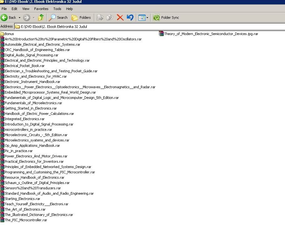This screenshot has width=285, height=225.
Task: Select The_Art_of_Electronics.rar archive icon
Action: pyautogui.click(x=2, y=209)
